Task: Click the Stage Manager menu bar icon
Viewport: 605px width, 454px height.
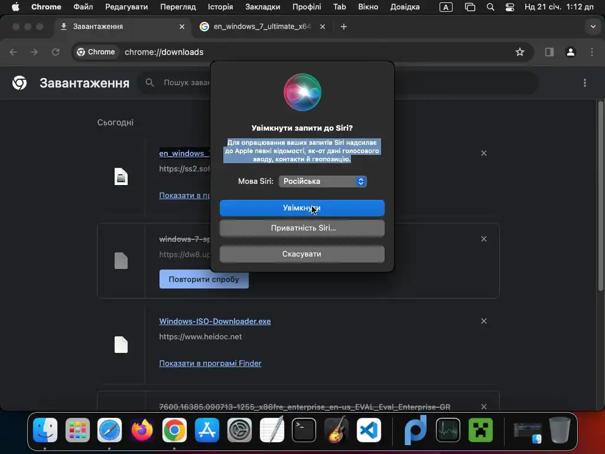Action: [x=470, y=7]
